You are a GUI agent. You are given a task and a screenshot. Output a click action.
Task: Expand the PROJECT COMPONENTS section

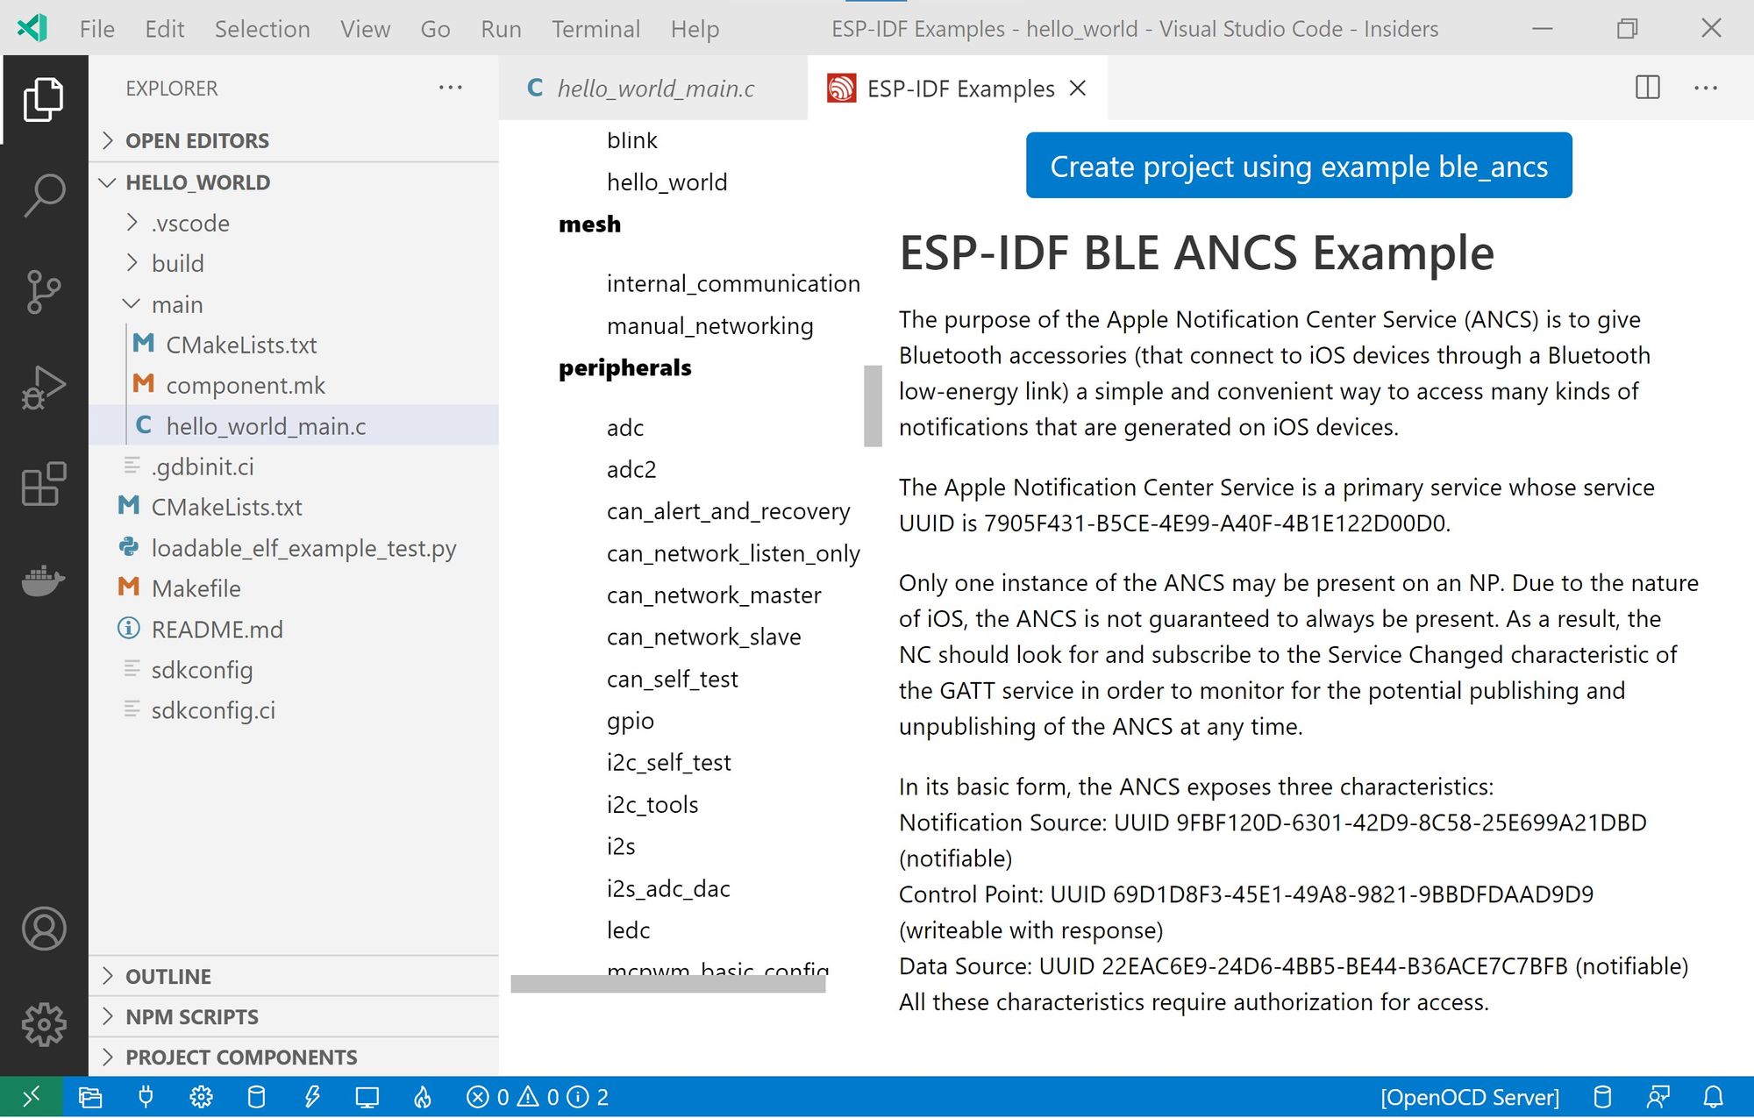[293, 1057]
